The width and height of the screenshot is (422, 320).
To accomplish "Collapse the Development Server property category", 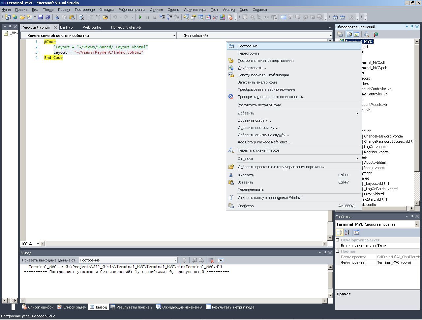I will (338, 240).
